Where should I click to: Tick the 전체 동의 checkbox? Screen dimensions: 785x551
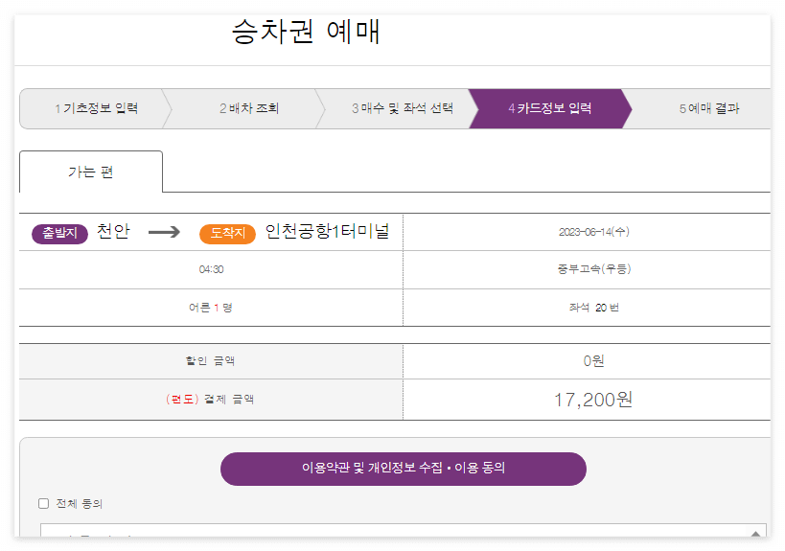43,503
